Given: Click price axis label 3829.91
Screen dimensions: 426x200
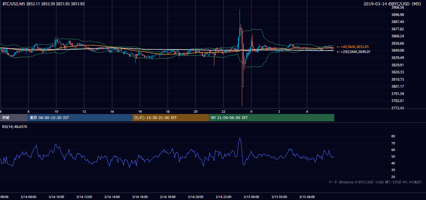Looking at the screenshot, I should [x=398, y=65].
